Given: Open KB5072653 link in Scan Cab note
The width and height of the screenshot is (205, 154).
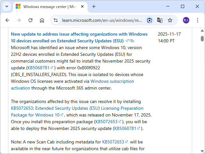Looking at the screenshot, I should tap(113, 142).
